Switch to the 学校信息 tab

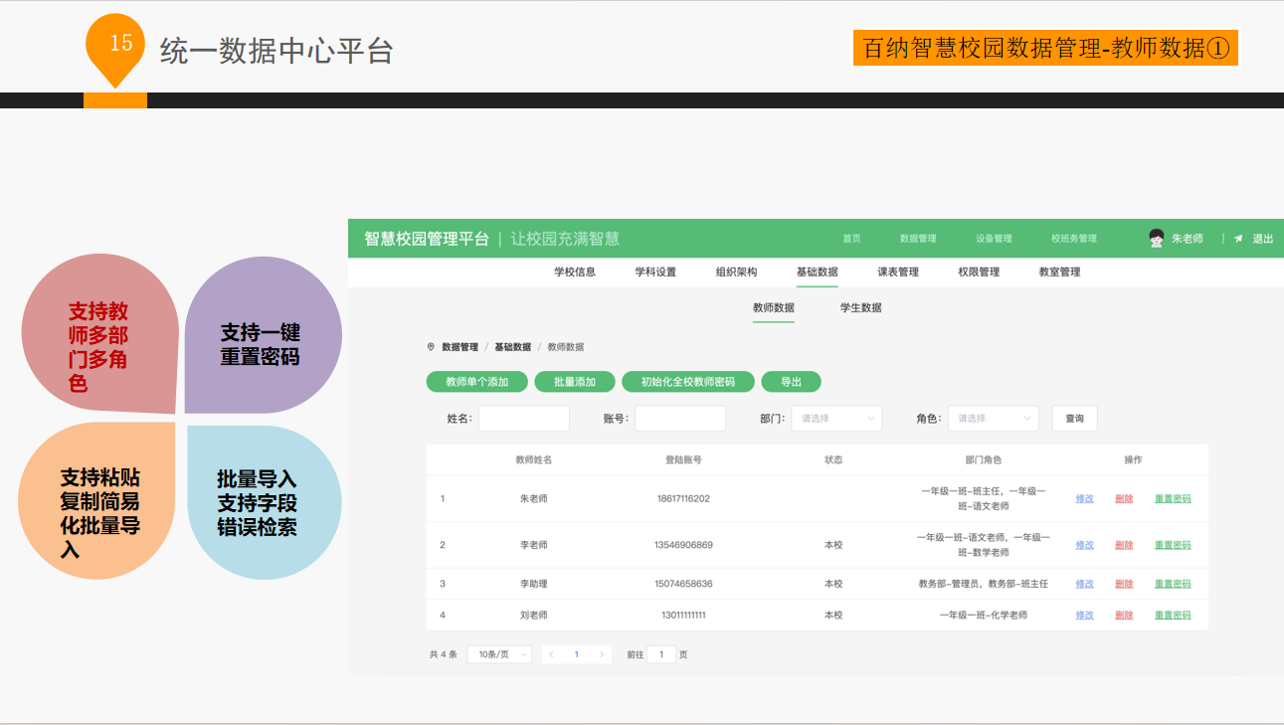coord(575,272)
